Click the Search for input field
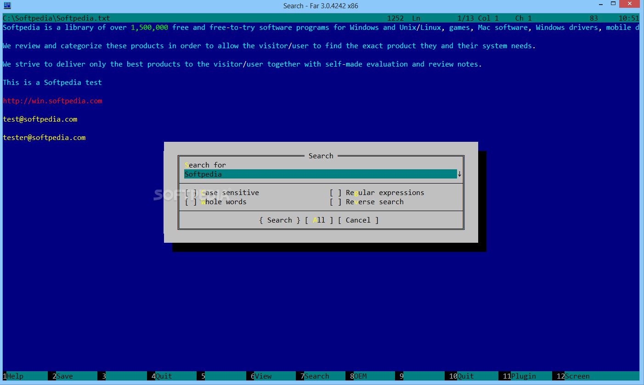Image resolution: width=644 pixels, height=385 pixels. (321, 174)
